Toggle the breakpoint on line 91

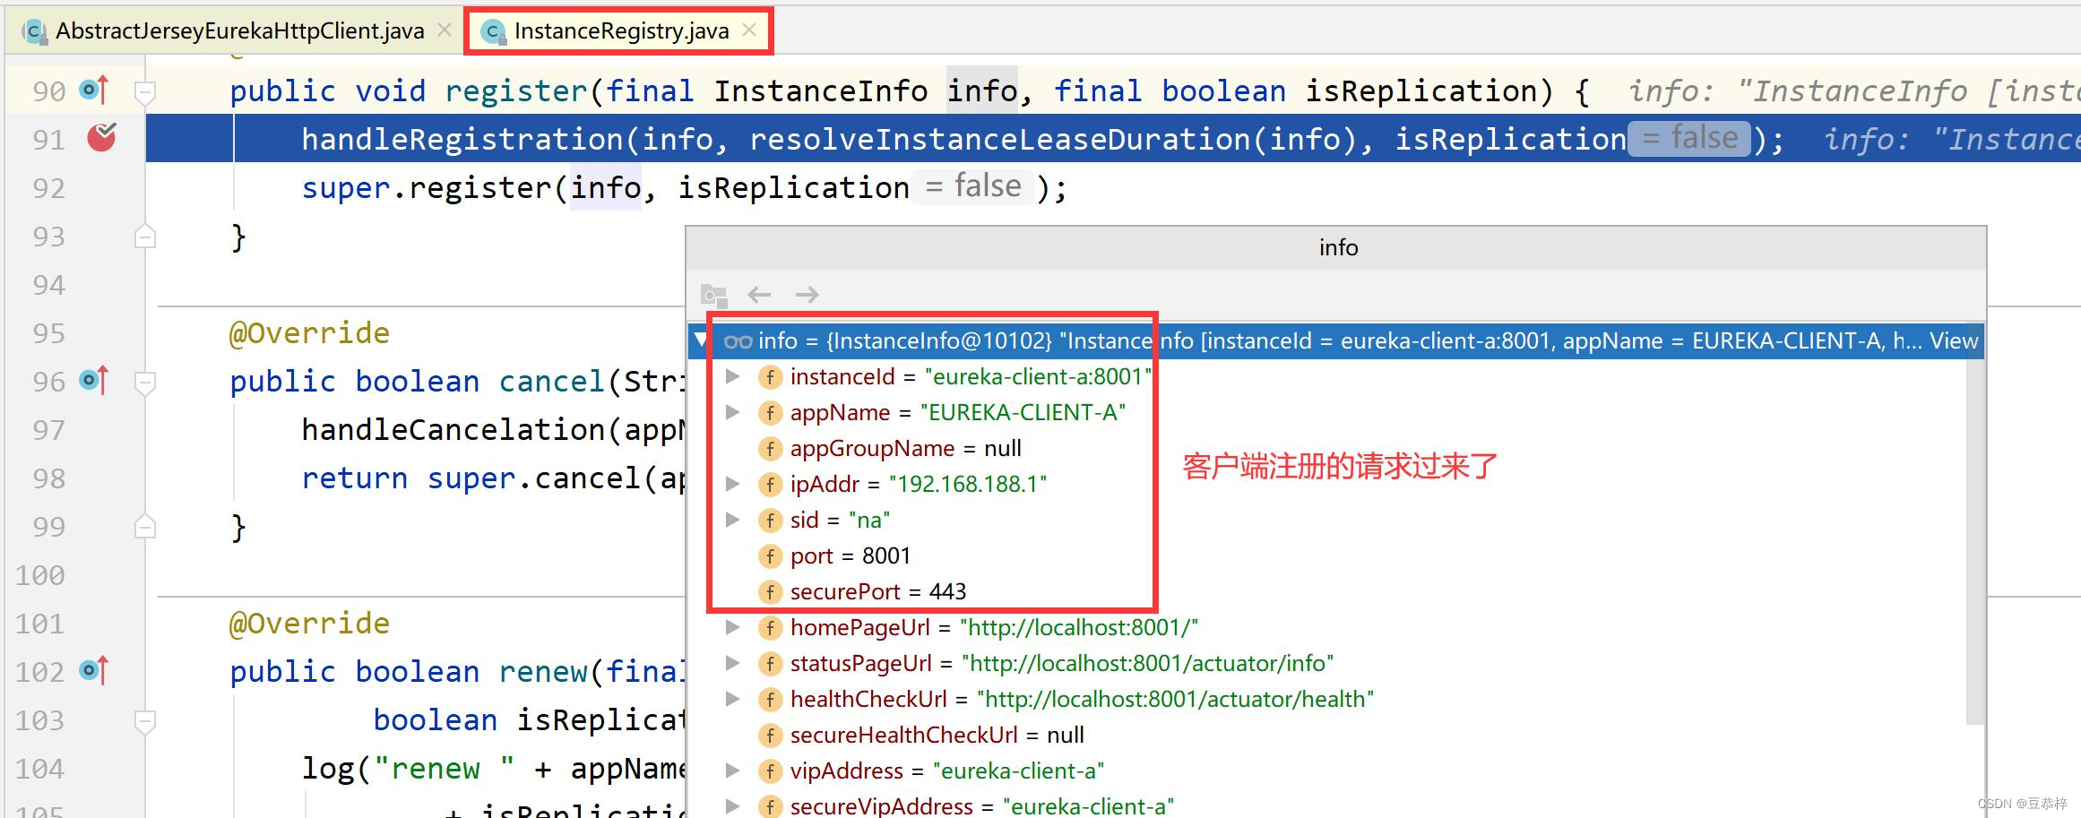pyautogui.click(x=101, y=137)
